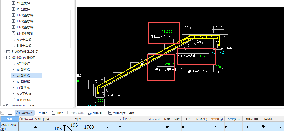Click the document icon beside ET(3)型楼梯
The height and width of the screenshot is (131, 284).
pyautogui.click(x=13, y=27)
